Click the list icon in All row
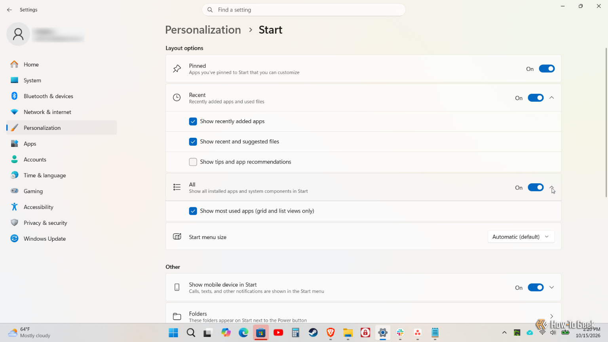This screenshot has width=608, height=342. click(177, 187)
